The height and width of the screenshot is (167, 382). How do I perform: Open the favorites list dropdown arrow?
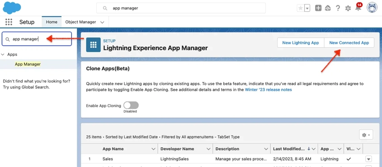(307, 8)
